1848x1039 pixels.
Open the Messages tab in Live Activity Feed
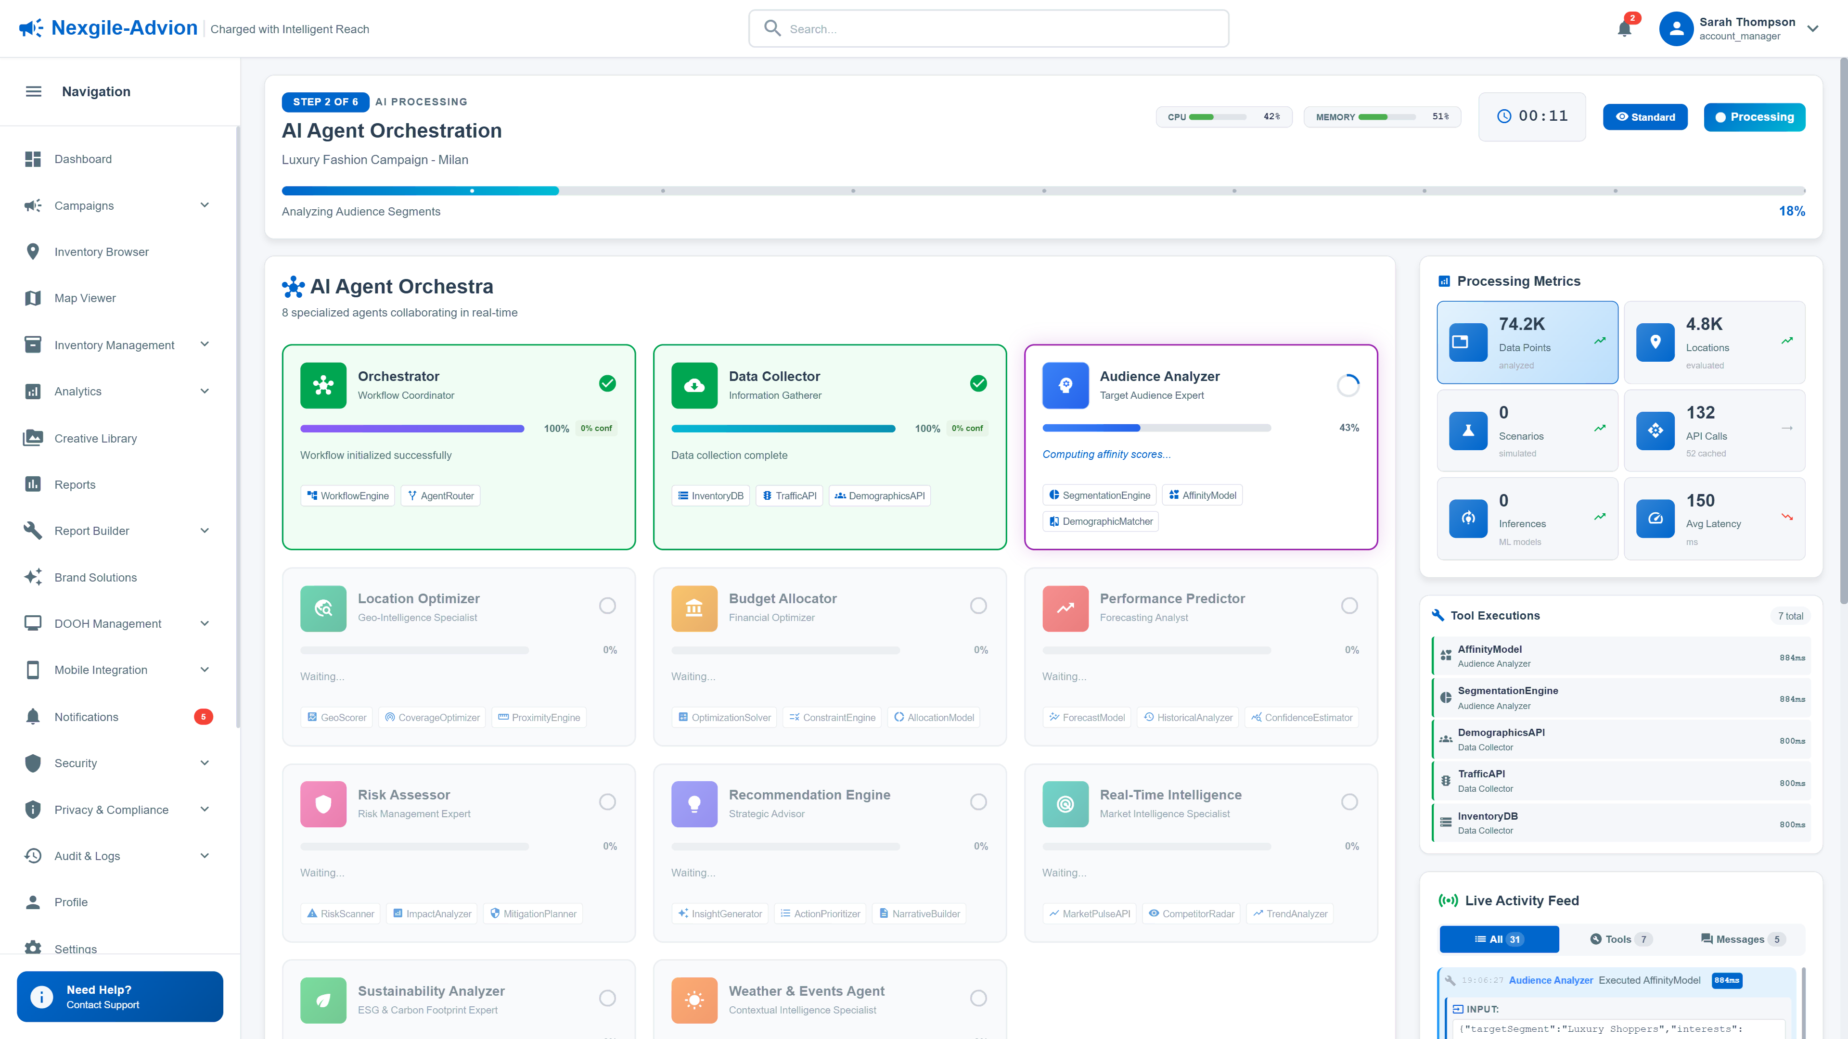[1742, 938]
